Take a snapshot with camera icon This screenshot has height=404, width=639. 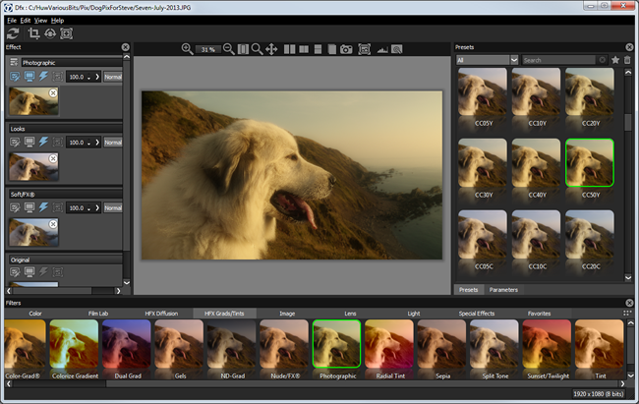click(346, 49)
